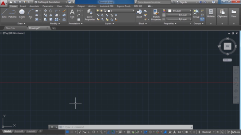This screenshot has height=135, width=241.
Task: Toggle snap mode in status bar
Action: (72, 132)
